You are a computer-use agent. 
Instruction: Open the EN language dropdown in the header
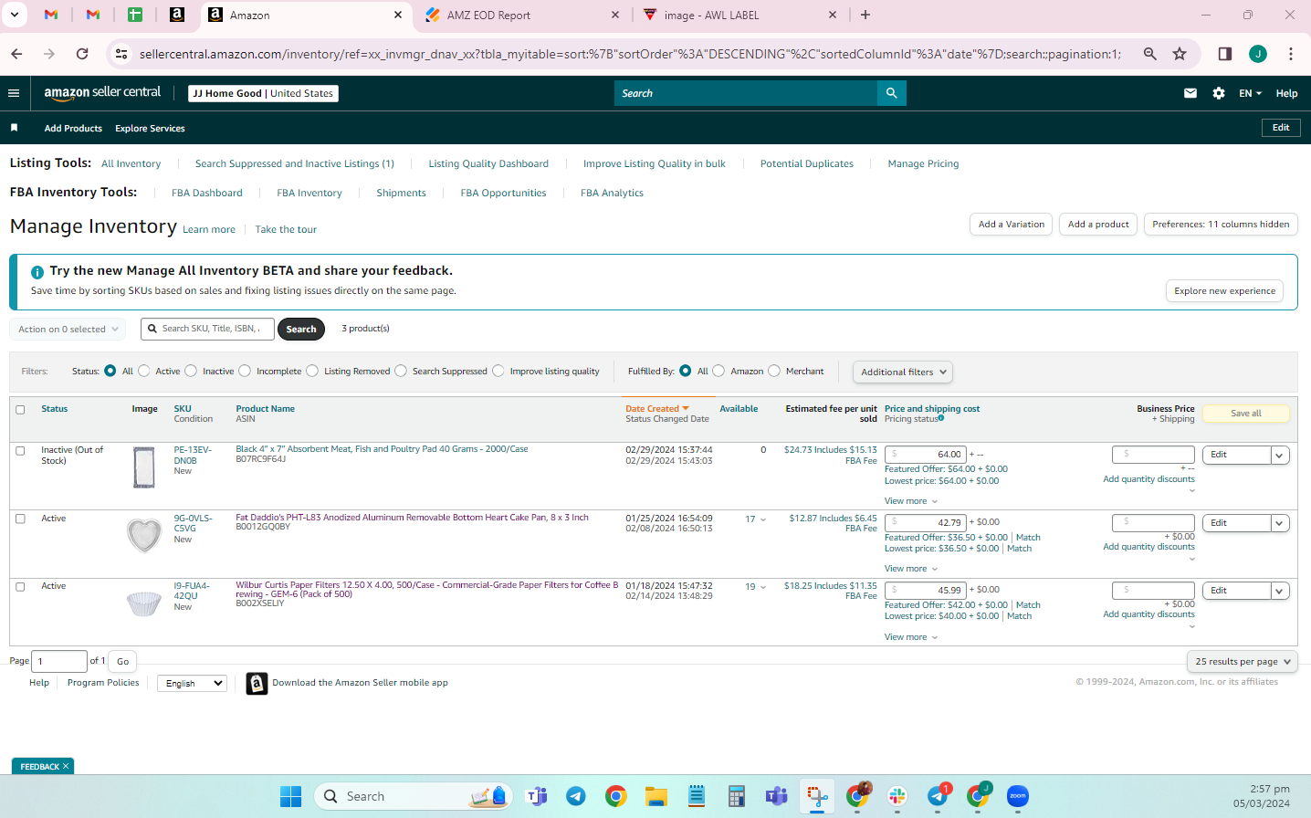point(1250,93)
